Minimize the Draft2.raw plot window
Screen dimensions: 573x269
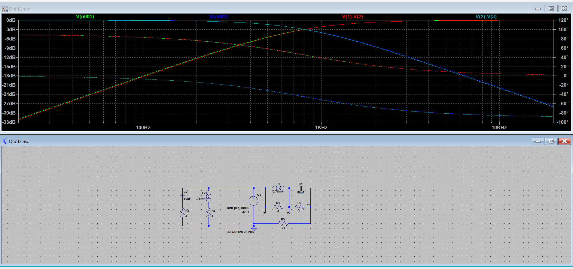538,9
